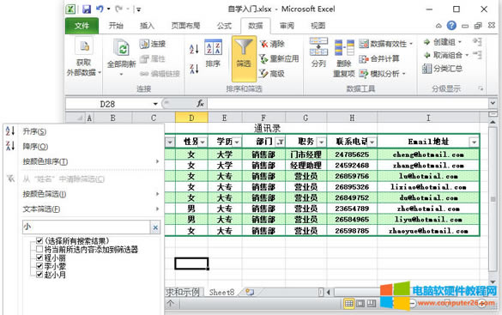Viewport: 502px width, 315px height.
Task: Uncheck the 程小丽 checkbox
Action: tap(39, 257)
